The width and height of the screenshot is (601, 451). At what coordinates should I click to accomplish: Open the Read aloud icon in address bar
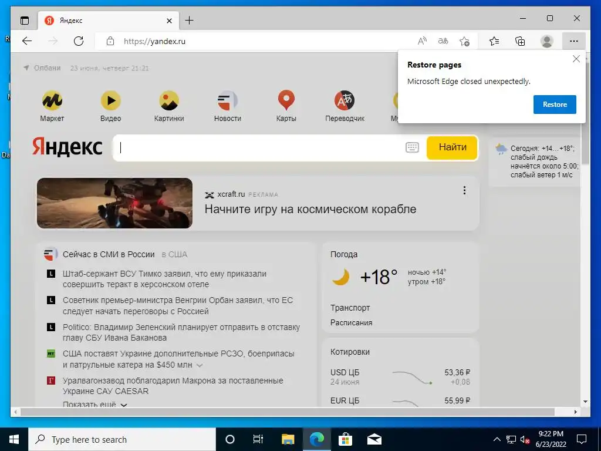pos(422,41)
